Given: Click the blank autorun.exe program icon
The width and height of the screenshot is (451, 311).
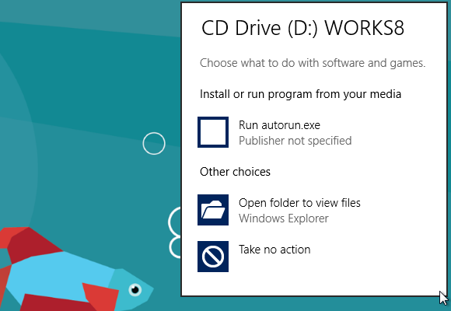Looking at the screenshot, I should [213, 132].
